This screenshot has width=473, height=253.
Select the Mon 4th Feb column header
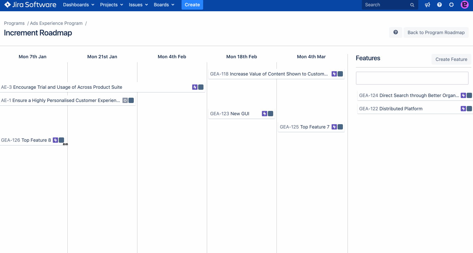(172, 57)
